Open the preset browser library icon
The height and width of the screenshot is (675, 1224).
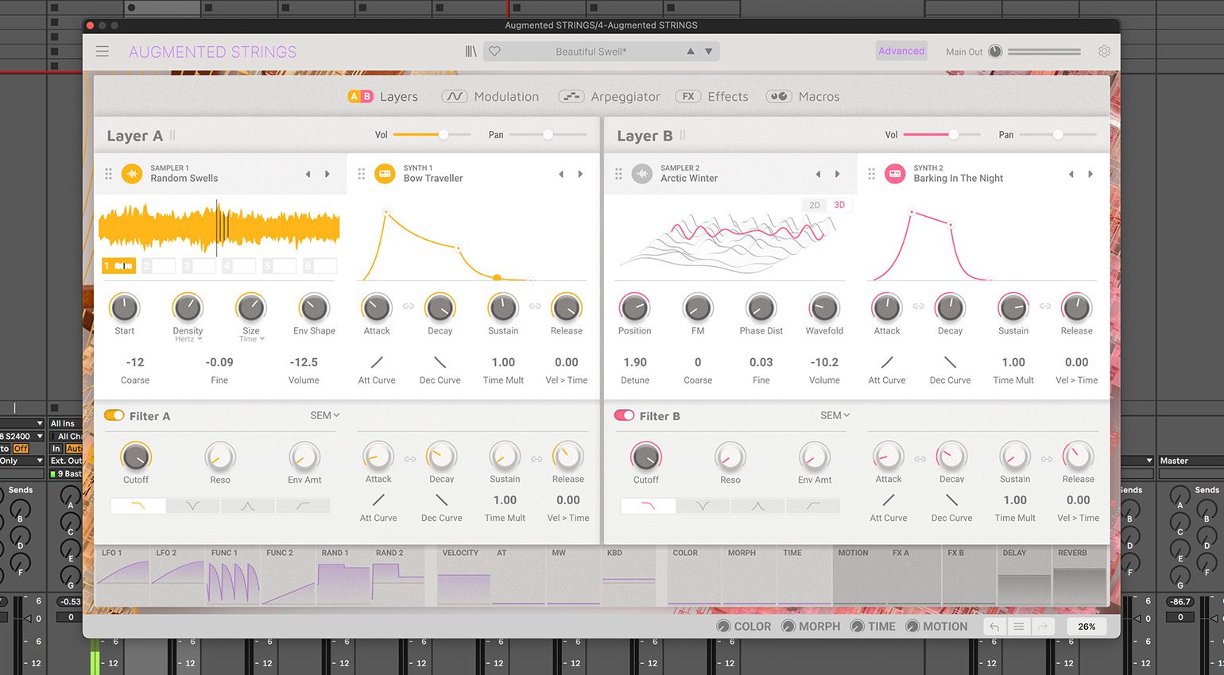point(471,52)
